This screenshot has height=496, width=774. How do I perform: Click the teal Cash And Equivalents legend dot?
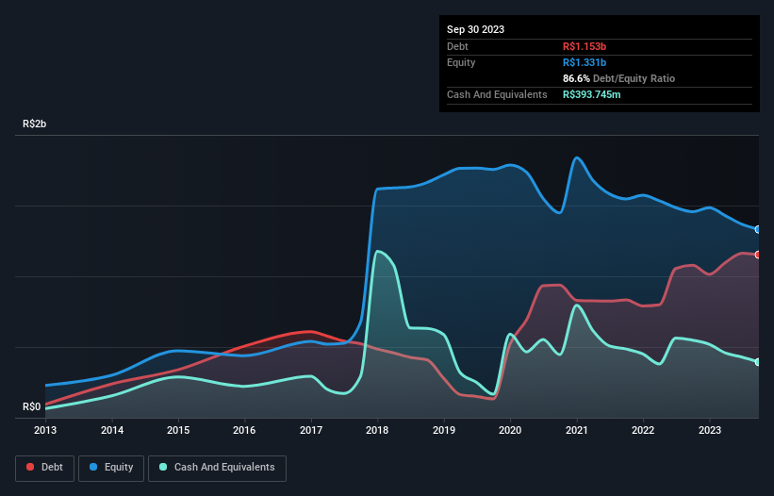coord(163,467)
